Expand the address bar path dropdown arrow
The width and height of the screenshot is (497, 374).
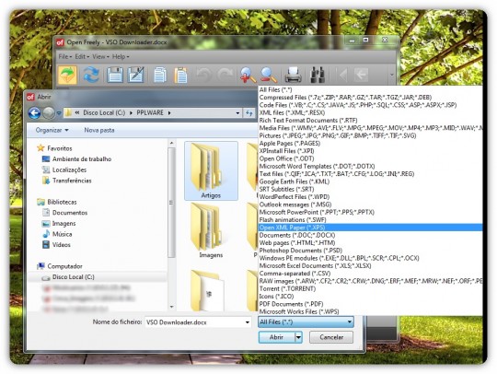(x=237, y=113)
